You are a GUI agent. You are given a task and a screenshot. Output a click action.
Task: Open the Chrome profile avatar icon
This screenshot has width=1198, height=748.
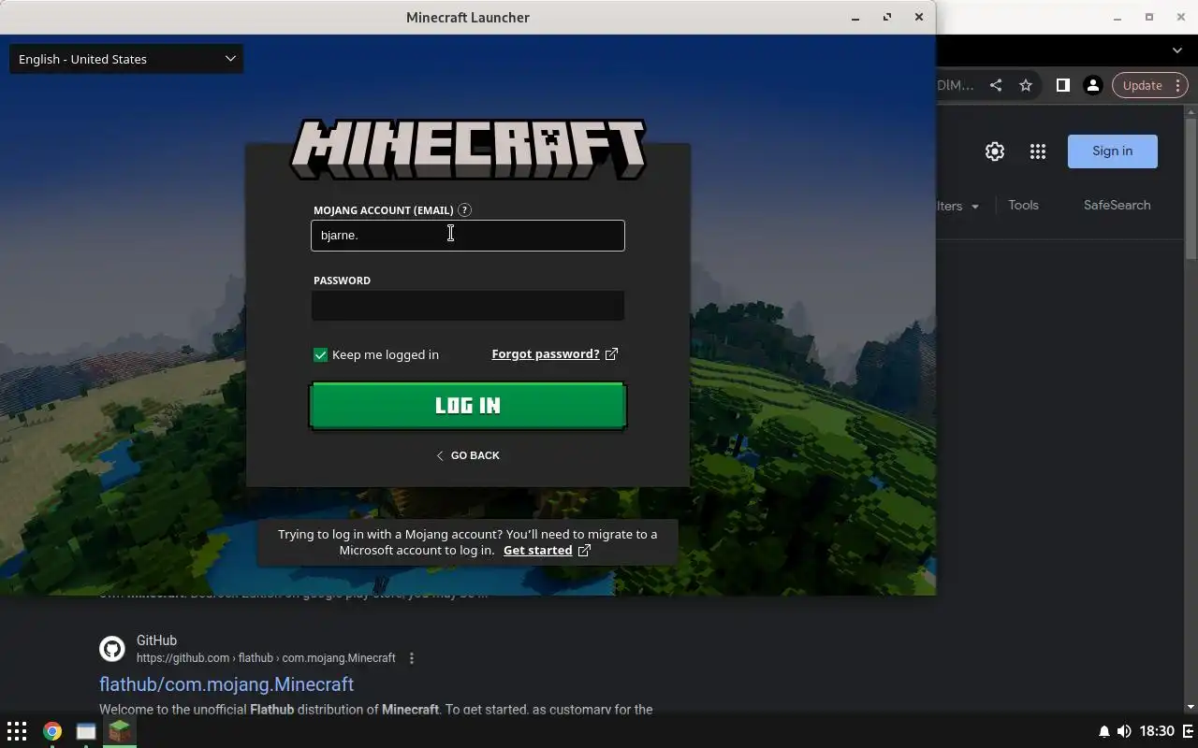click(x=1092, y=85)
